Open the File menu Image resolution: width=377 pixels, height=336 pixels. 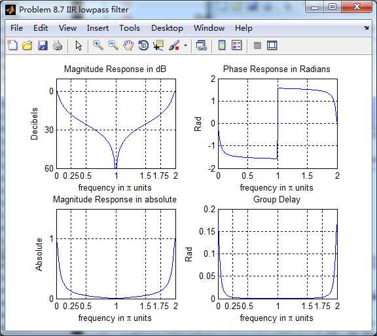point(16,28)
